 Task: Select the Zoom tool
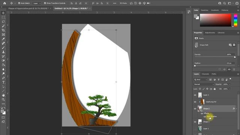point(3,99)
